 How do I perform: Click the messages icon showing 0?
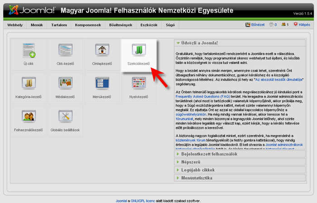coord(271,24)
